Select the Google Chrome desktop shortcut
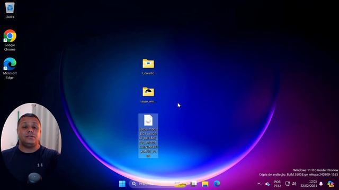This screenshot has height=190, width=339. tap(10, 40)
